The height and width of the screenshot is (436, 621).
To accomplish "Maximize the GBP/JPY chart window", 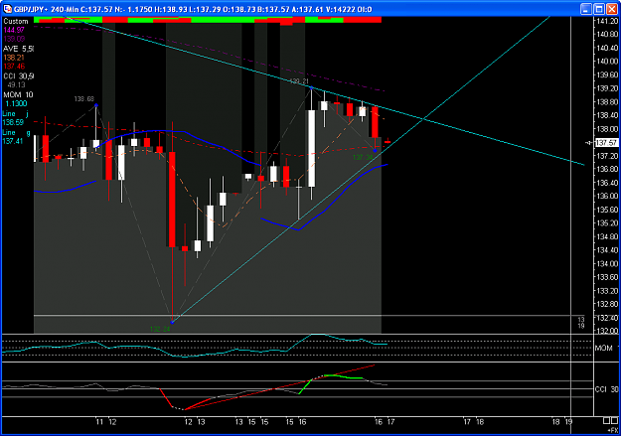I will pos(599,9).
